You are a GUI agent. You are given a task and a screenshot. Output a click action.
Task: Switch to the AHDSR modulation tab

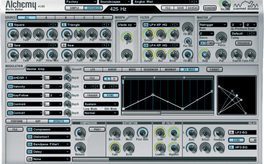click(x=112, y=69)
